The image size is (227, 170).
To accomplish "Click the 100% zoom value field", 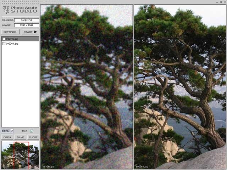I will pos(6,131).
